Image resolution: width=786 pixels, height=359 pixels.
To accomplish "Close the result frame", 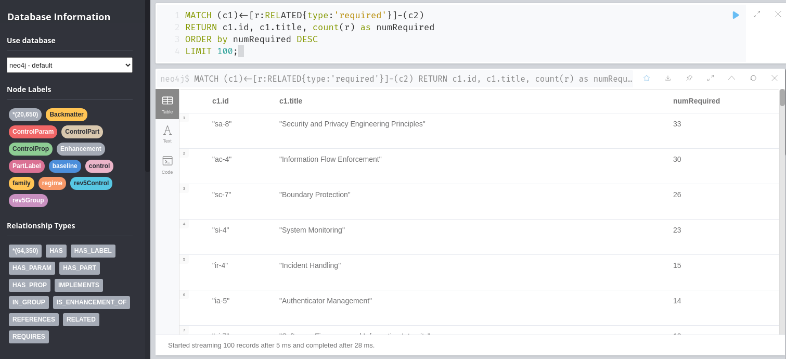I will [x=775, y=78].
